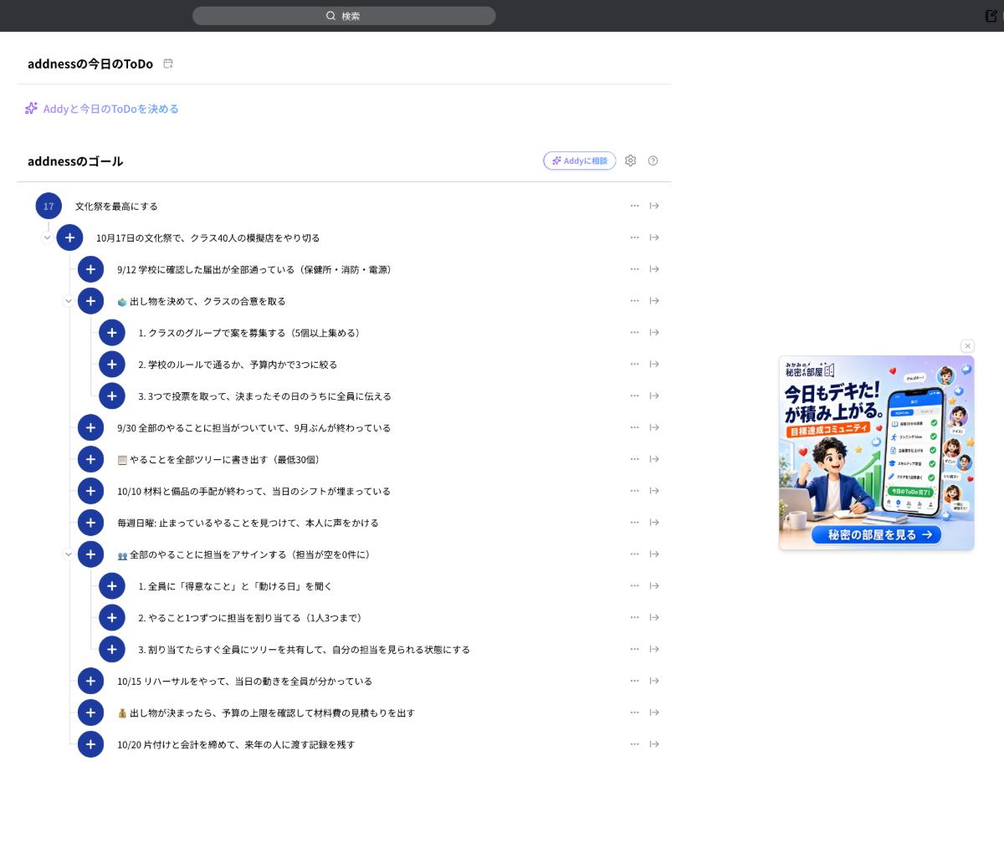Open more options for やることを全部ツリーに書き出す
Viewport: 1004px width, 858px height.
(x=634, y=459)
